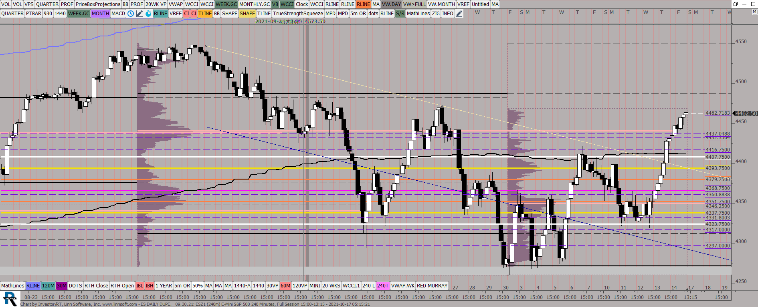758x307 pixels.
Task: Click the MACD button
Action: pyautogui.click(x=118, y=14)
